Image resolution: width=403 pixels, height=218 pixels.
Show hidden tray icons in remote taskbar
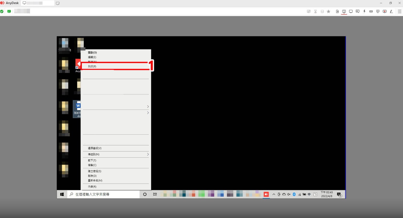pyautogui.click(x=274, y=194)
